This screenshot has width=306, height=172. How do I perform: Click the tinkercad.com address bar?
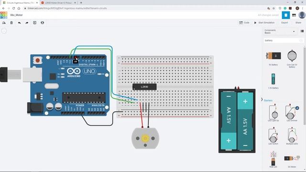144,9
